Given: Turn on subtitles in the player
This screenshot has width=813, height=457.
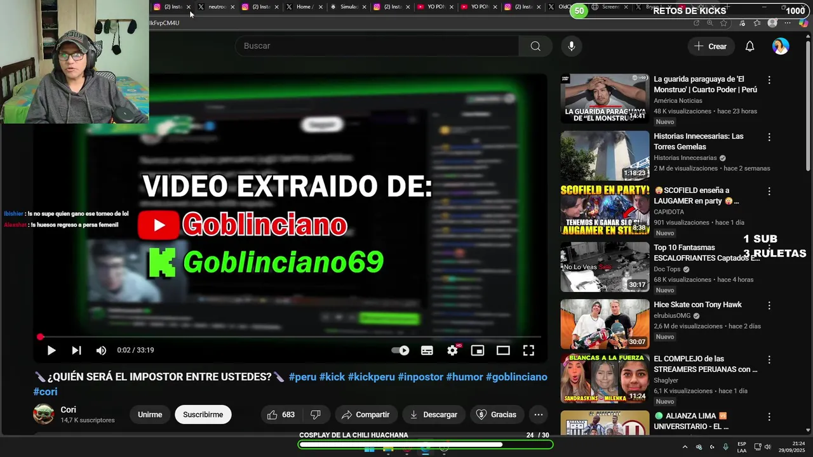Looking at the screenshot, I should tap(427, 350).
